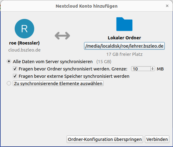173x147 pixels.
Task: Click the round R account avatar
Action: point(24,29)
